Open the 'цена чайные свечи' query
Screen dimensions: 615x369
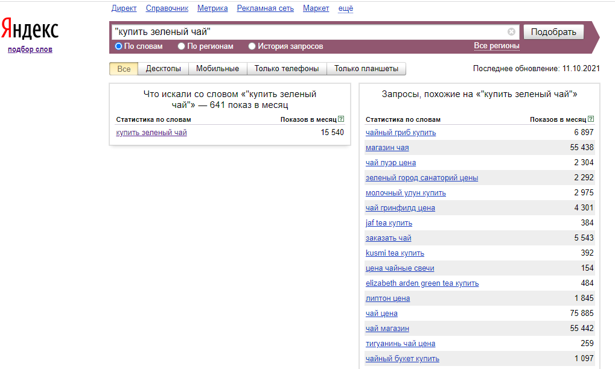400,268
